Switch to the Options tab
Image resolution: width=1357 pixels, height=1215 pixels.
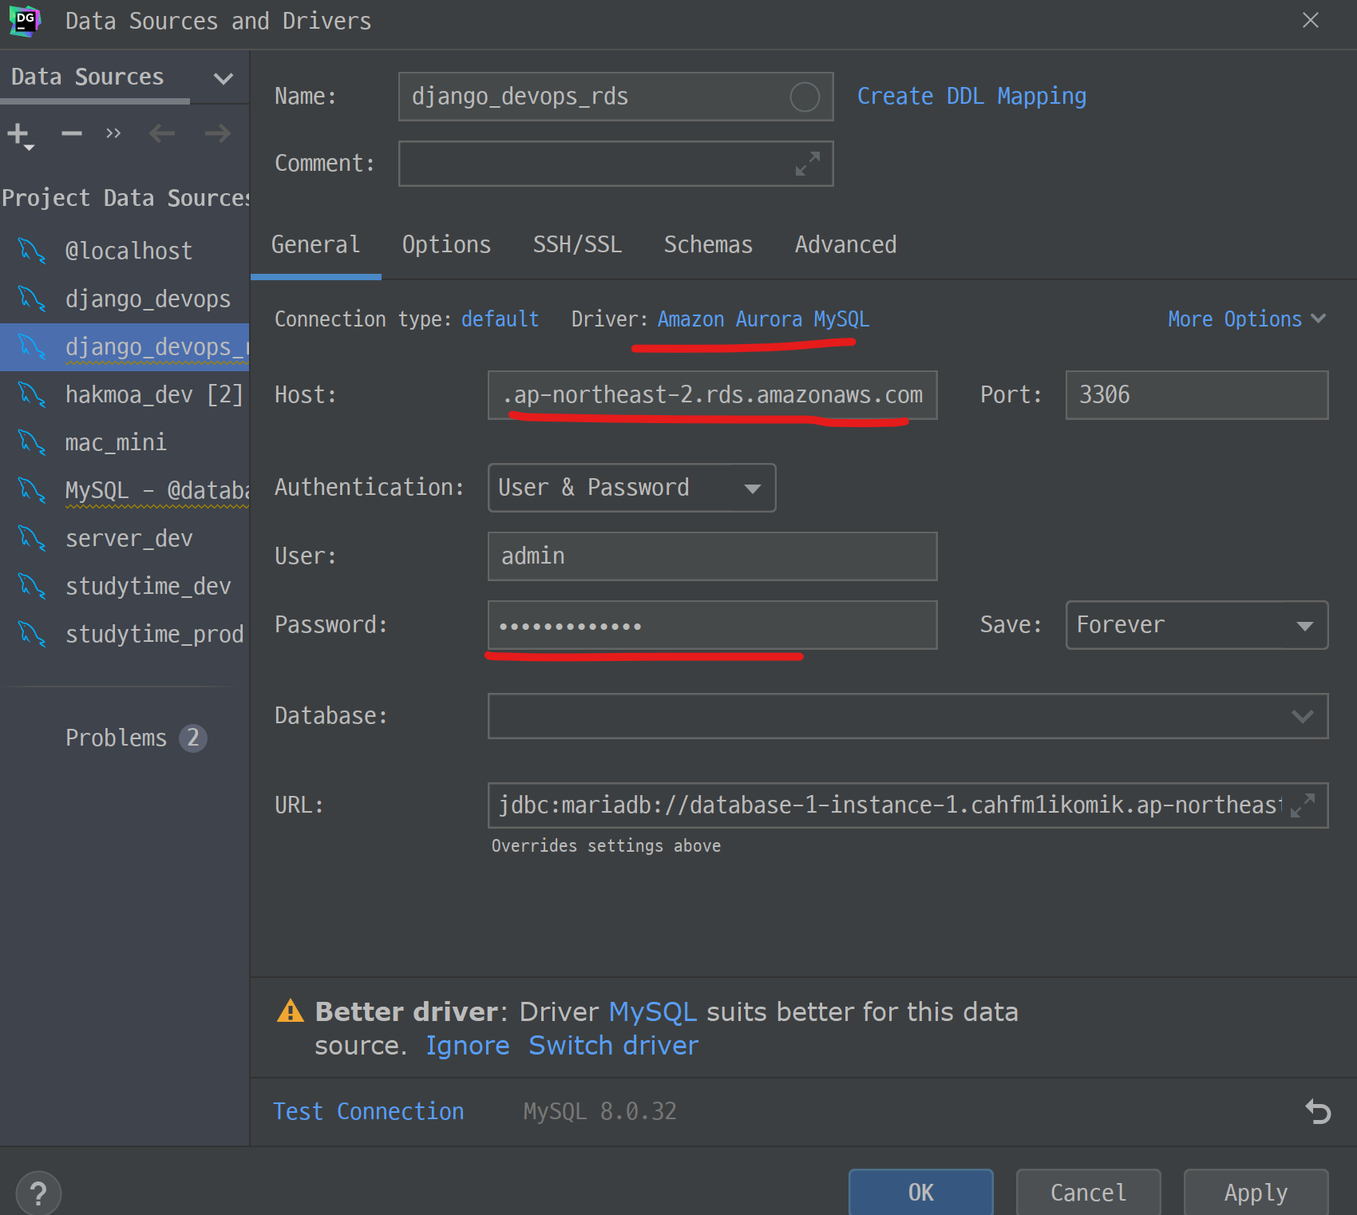pos(446,245)
